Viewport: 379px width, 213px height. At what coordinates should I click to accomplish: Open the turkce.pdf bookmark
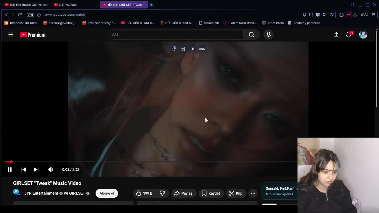click(209, 23)
